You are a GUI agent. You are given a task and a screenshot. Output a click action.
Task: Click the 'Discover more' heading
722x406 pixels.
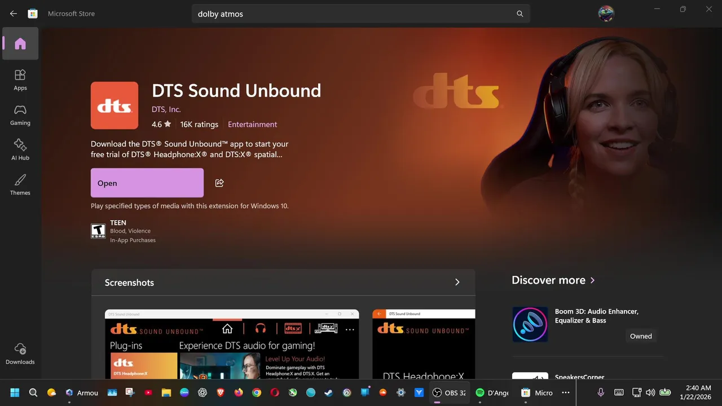(x=548, y=280)
